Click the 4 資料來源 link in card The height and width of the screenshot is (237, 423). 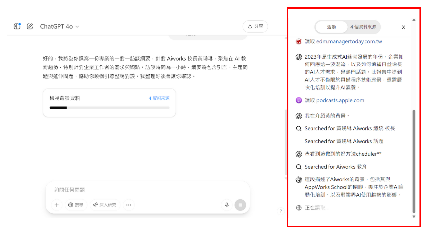coord(159,98)
